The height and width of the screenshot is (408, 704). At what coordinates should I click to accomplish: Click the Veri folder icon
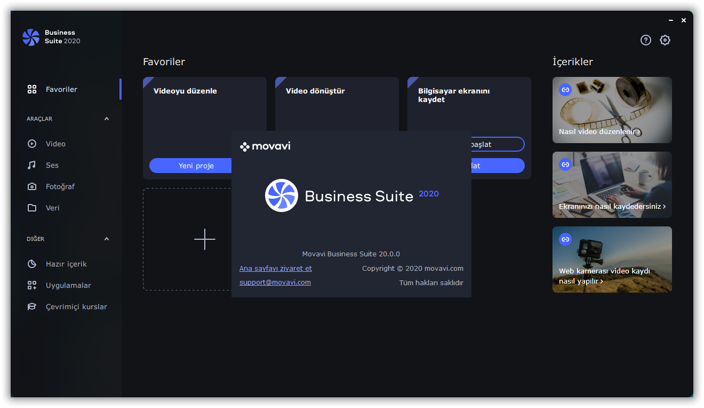pos(32,208)
